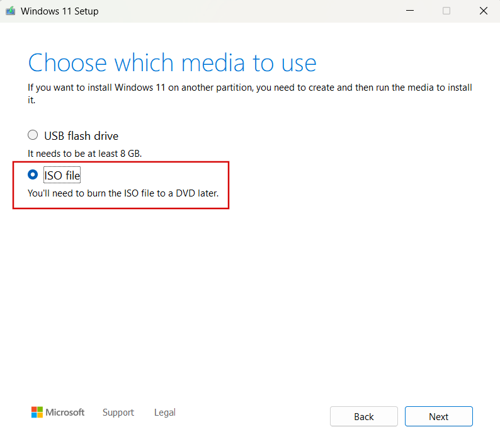Minimize the Windows 11 Setup window
The width and height of the screenshot is (500, 427).
click(x=410, y=11)
